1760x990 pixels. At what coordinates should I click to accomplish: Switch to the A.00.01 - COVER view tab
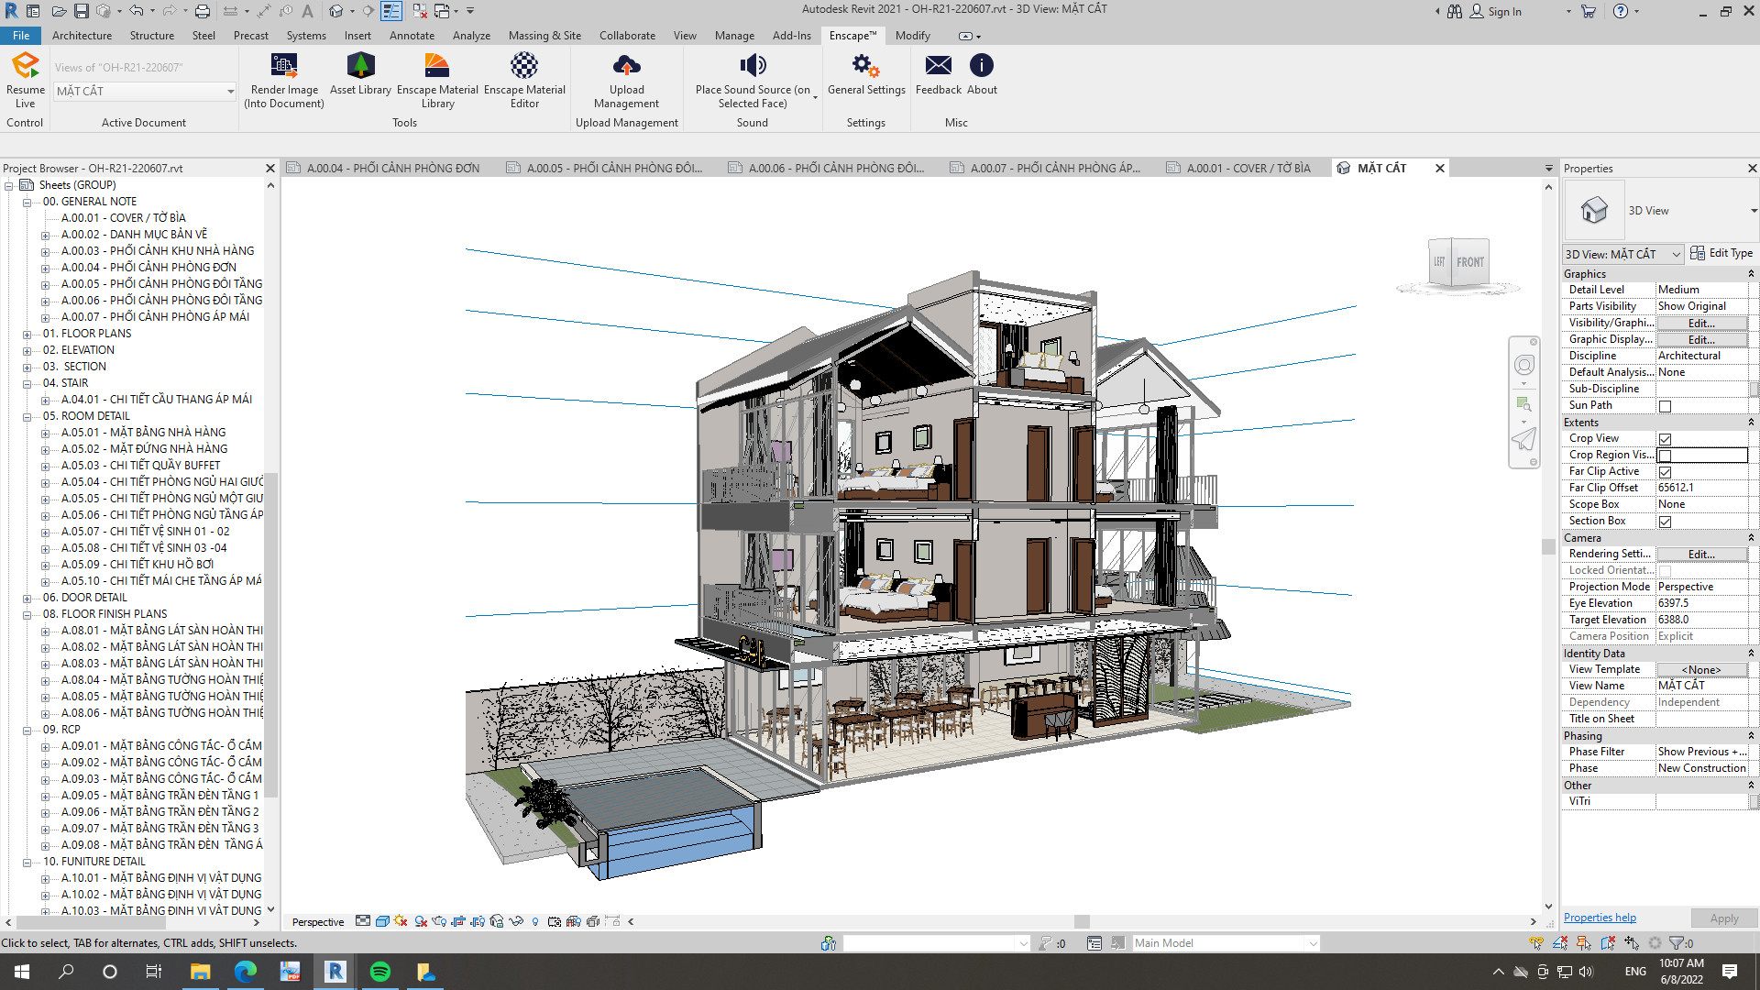pos(1248,169)
